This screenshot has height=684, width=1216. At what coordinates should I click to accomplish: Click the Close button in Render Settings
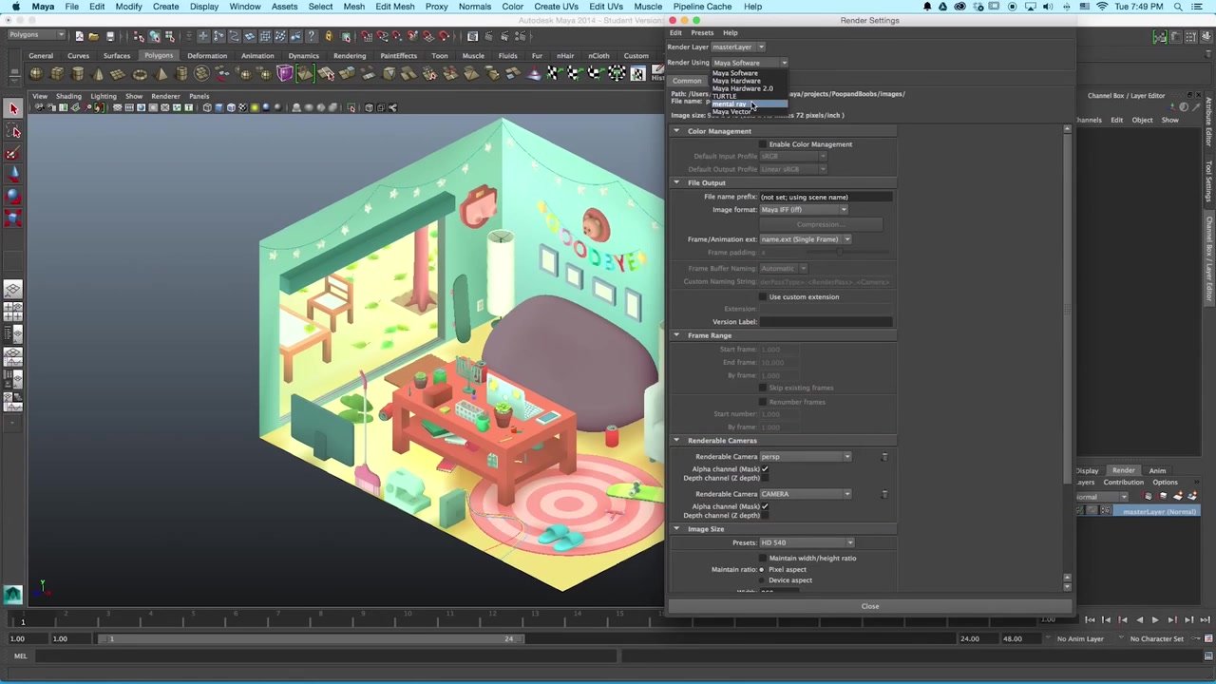coord(870,606)
